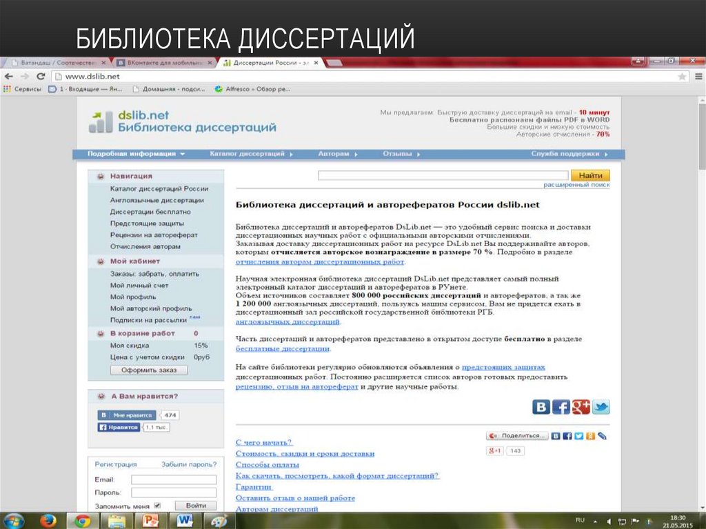706x529 pixels.
Task: Expand Служба поддержки menu
Action: tap(569, 154)
